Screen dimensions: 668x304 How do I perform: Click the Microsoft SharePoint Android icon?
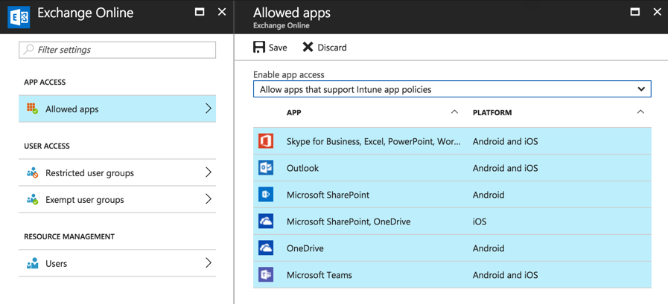[x=266, y=195]
